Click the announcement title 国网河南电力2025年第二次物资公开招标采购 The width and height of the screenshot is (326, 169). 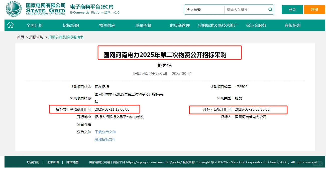(x=165, y=55)
